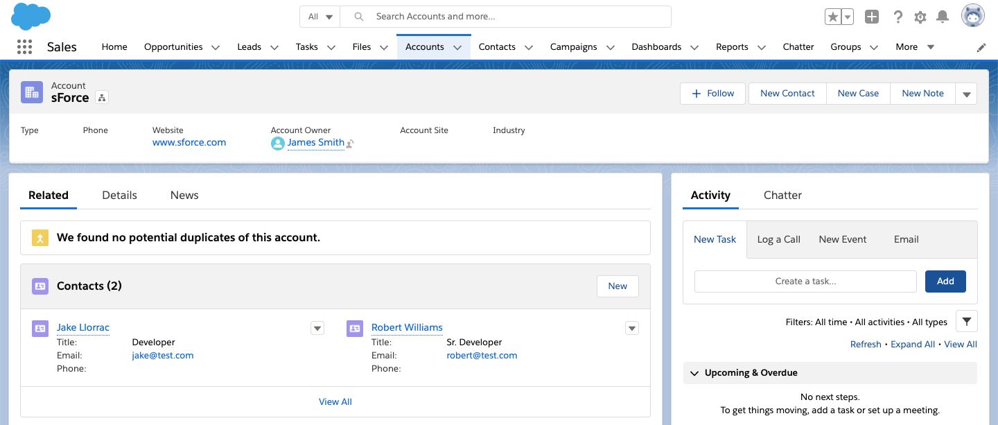
Task: Open more actions dropdown beside New Note
Action: point(966,94)
